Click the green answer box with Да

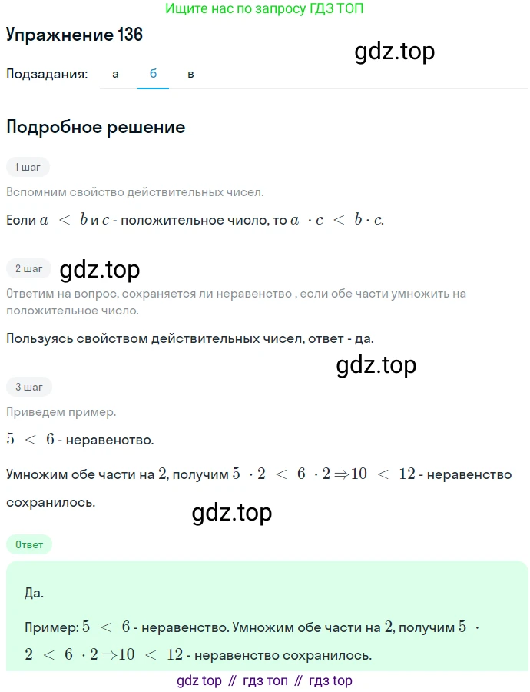tap(267, 616)
